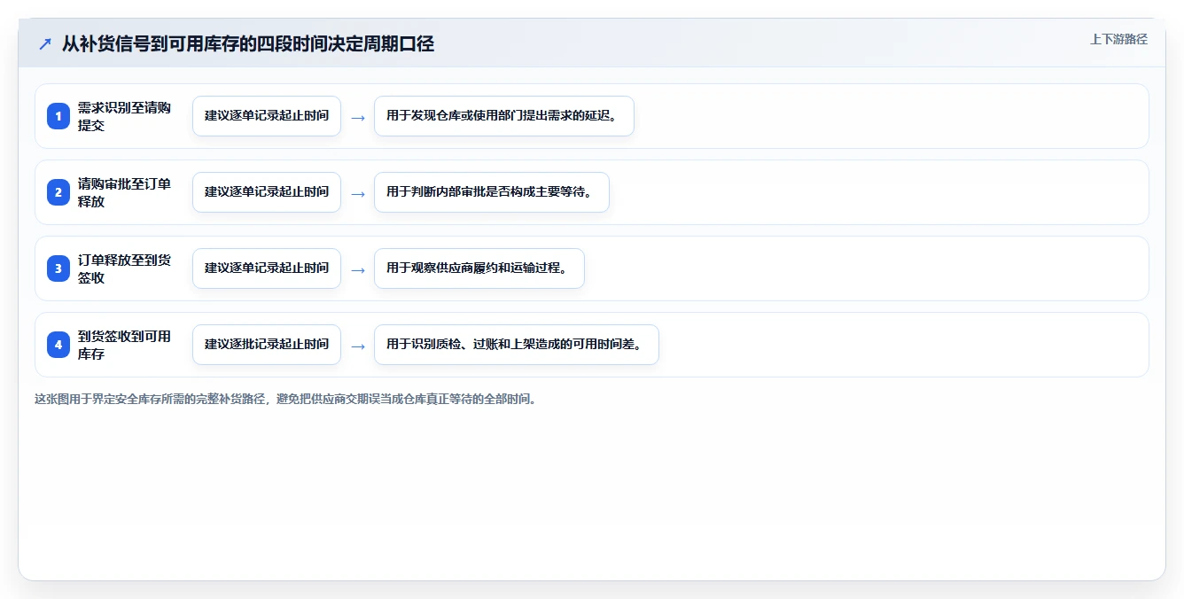
Task: Click the 需求识别至请购提交 step label
Action: pyautogui.click(x=124, y=116)
